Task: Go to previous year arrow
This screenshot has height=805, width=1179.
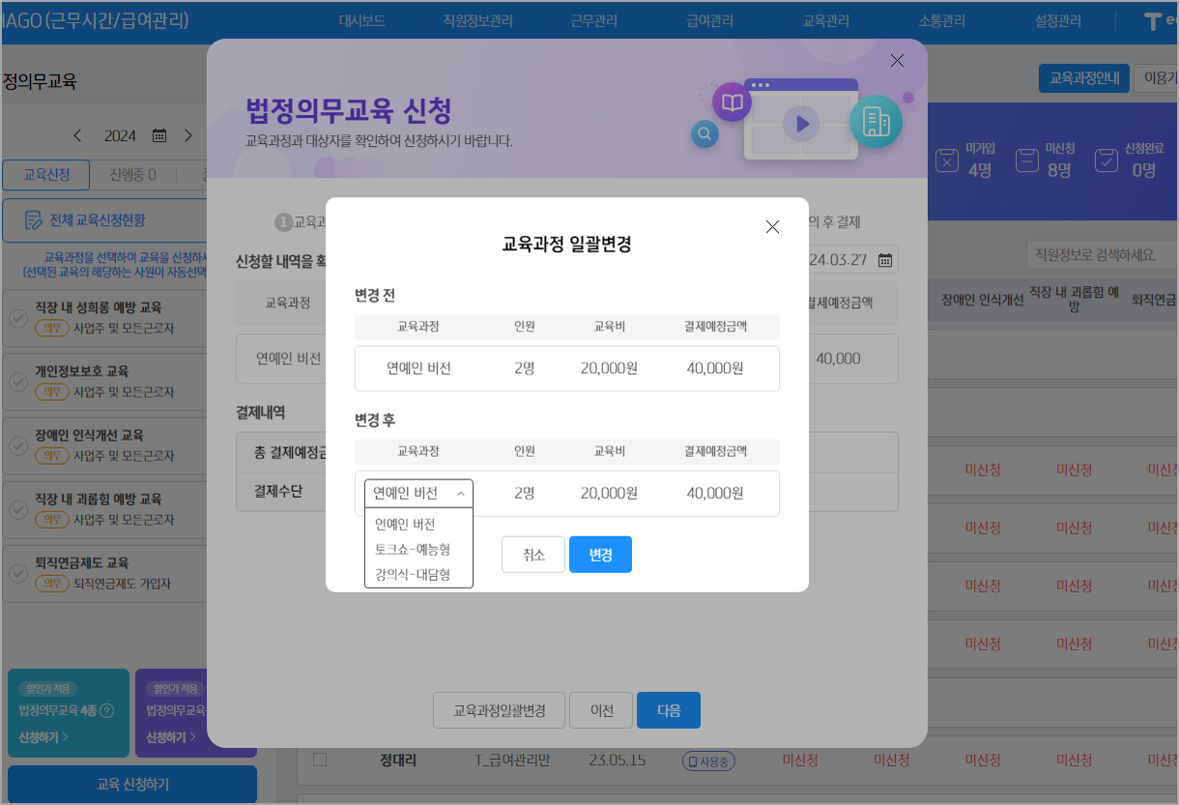Action: point(78,136)
